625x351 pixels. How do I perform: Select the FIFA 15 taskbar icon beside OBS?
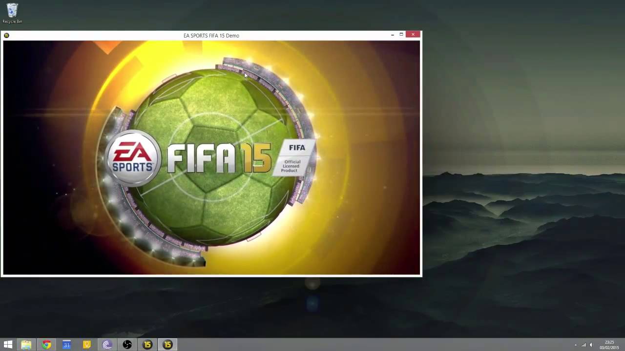click(x=147, y=345)
